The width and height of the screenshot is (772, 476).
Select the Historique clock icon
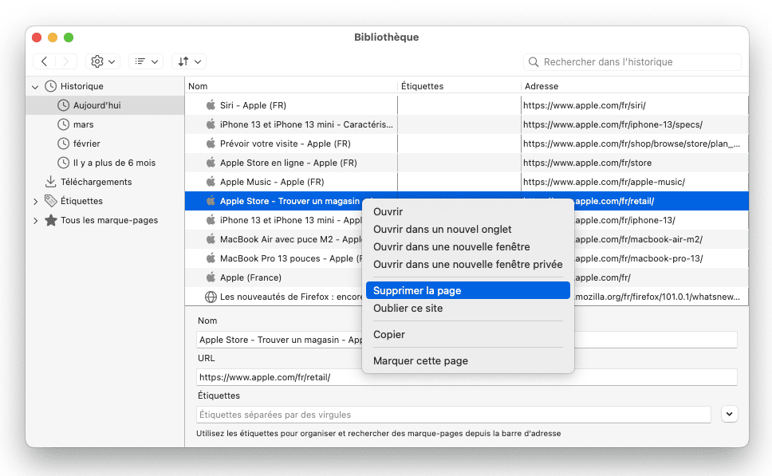pos(51,86)
